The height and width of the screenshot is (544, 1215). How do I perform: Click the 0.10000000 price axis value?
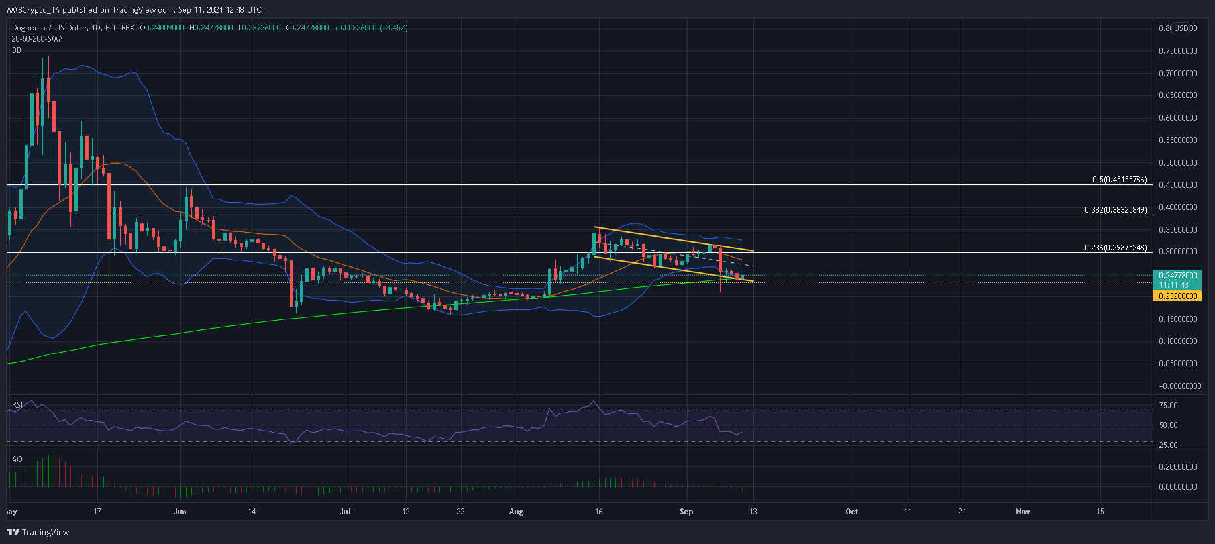1178,341
